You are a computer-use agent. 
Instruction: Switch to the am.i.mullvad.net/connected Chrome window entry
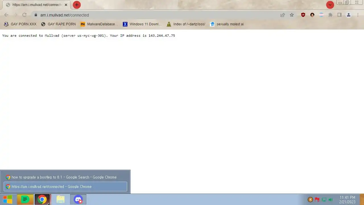pos(65,186)
